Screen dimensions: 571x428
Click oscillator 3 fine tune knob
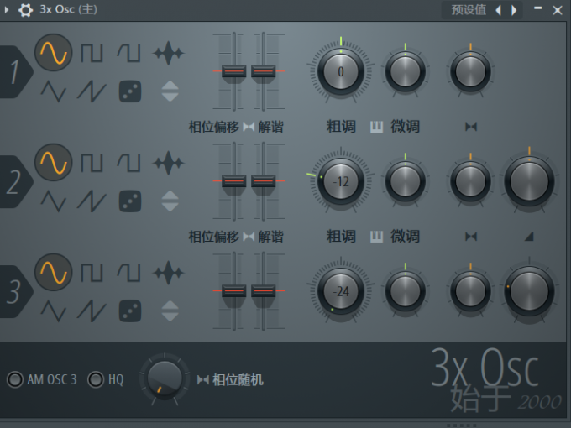pos(406,291)
